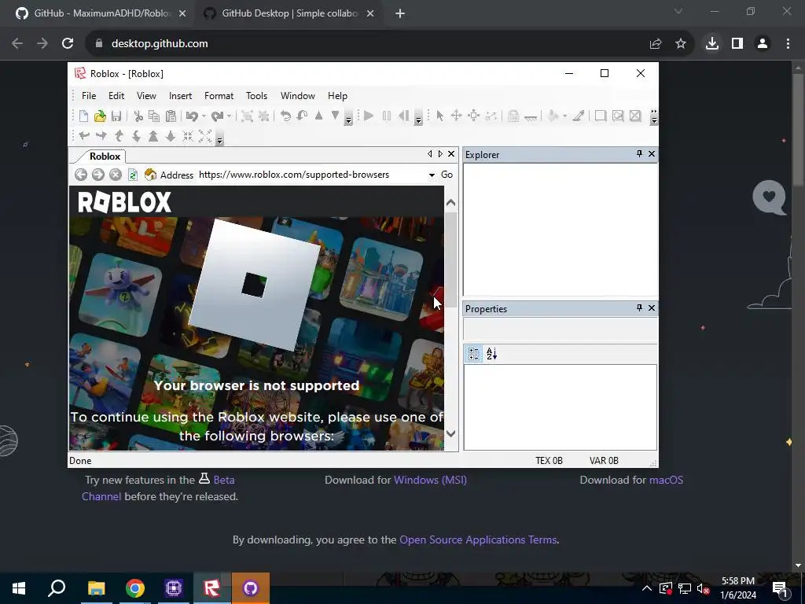Click the New file icon in Roblox toolbar
Image resolution: width=805 pixels, height=604 pixels.
[x=83, y=116]
